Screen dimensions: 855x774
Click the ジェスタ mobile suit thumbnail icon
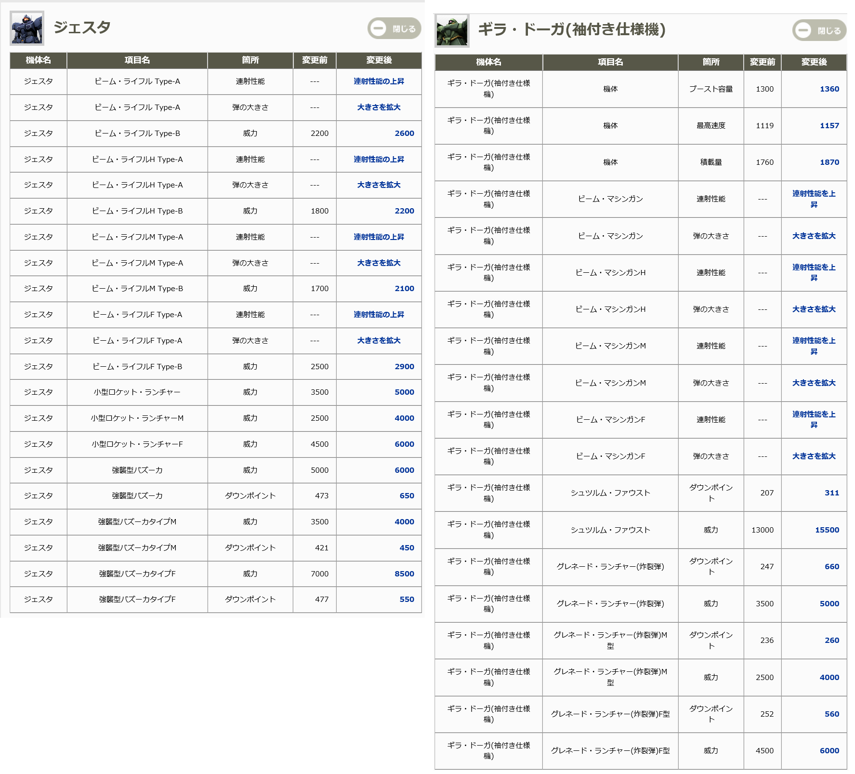click(27, 28)
